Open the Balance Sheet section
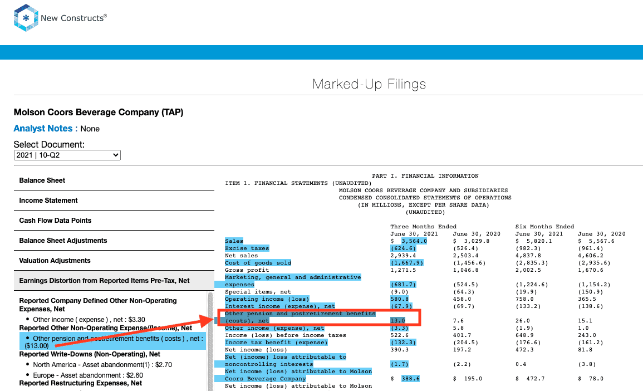 click(x=114, y=180)
